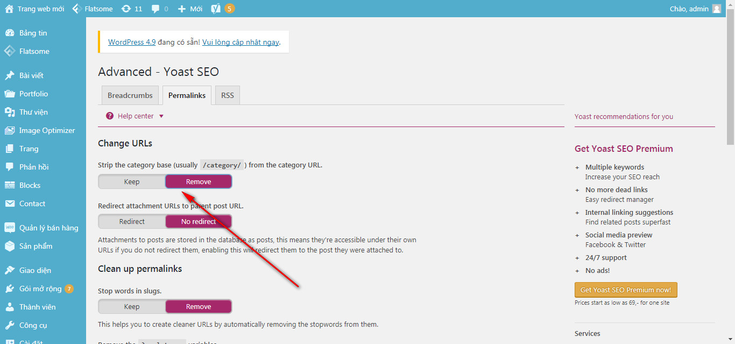The width and height of the screenshot is (735, 344).
Task: Select Redirect for attachment URLs
Action: pos(132,222)
